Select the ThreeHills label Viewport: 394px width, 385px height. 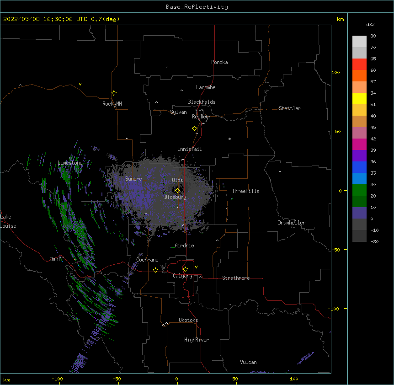[245, 191]
